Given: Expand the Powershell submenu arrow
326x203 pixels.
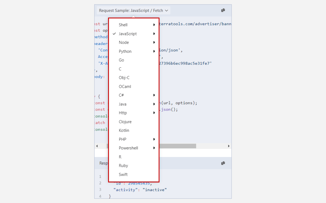Looking at the screenshot, I should (x=154, y=148).
